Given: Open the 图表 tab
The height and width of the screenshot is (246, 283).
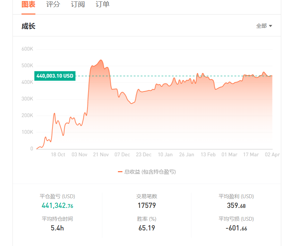Looking at the screenshot, I should click(x=28, y=4).
